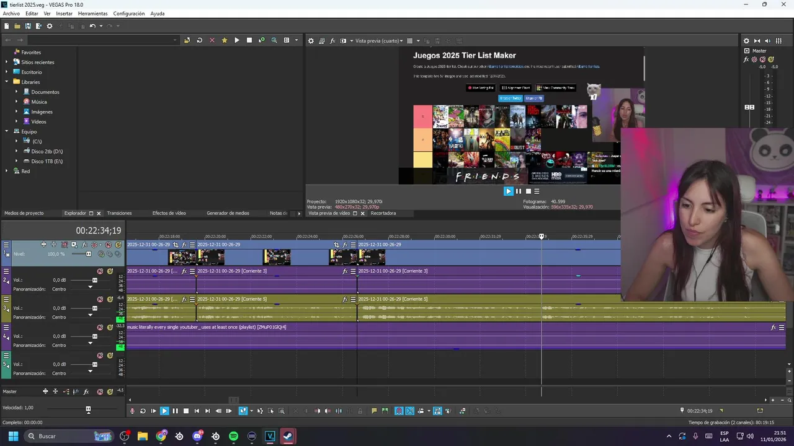Open Spotify from the Windows taskbar

[x=233, y=436]
